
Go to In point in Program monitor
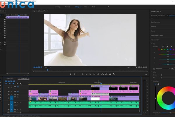(x=83, y=74)
